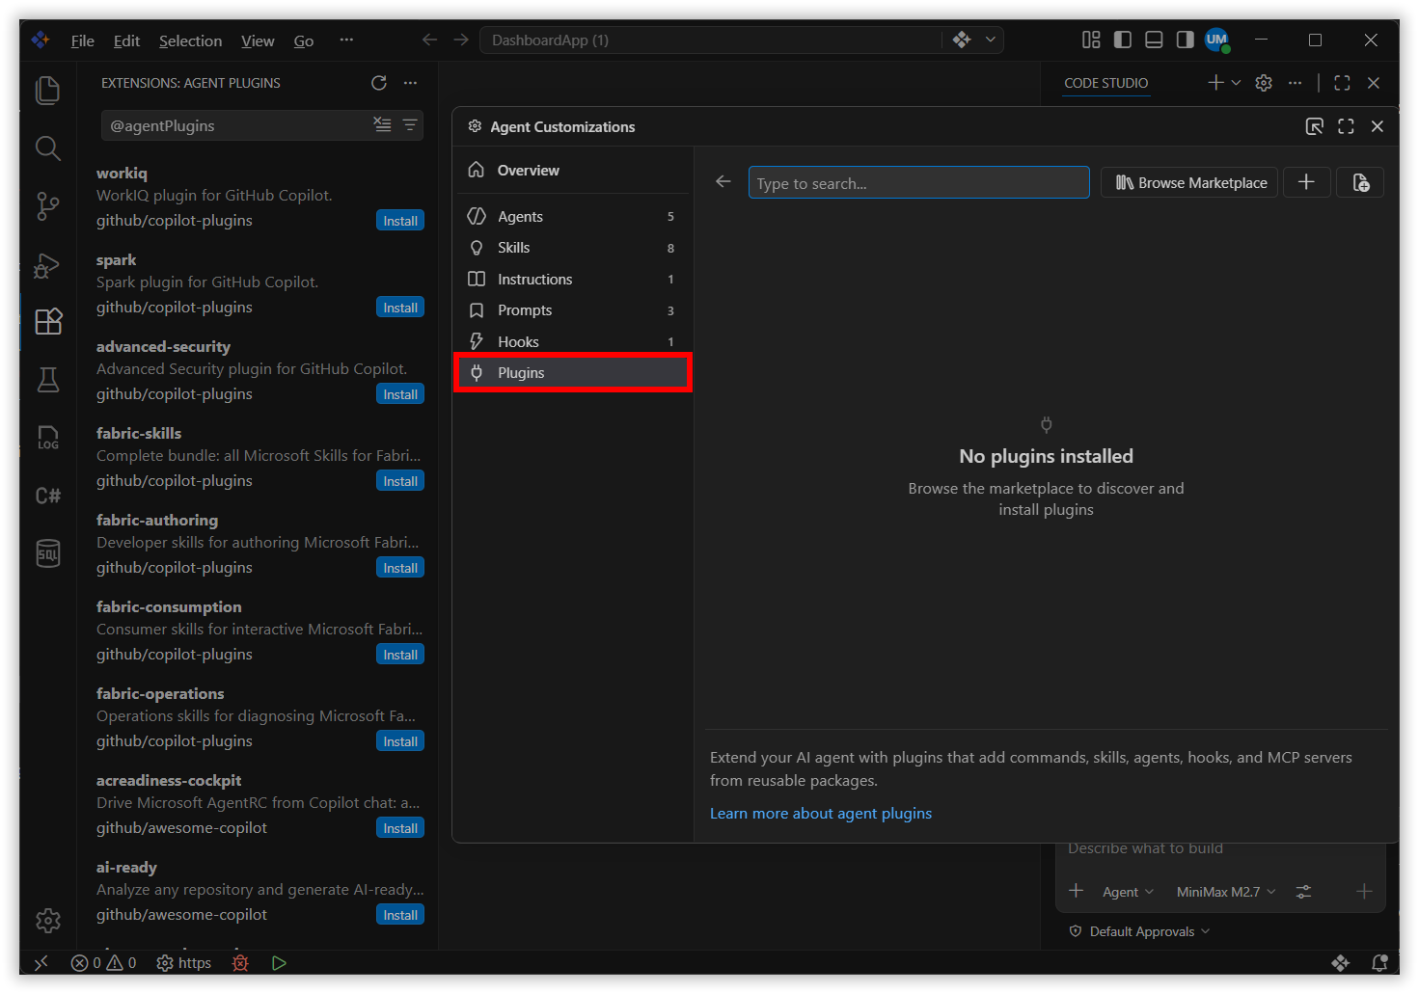Toggle the secondary side bar
Viewport: 1419px width, 994px height.
pyautogui.click(x=1185, y=40)
